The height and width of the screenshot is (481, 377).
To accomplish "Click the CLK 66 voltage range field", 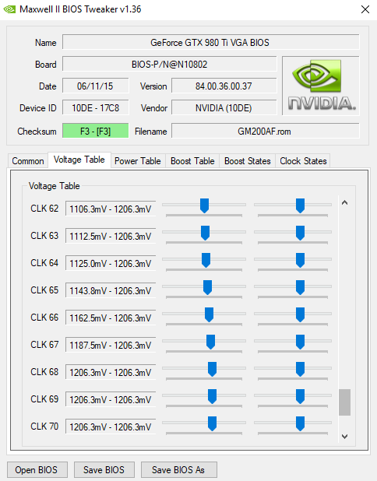I will 111,318.
